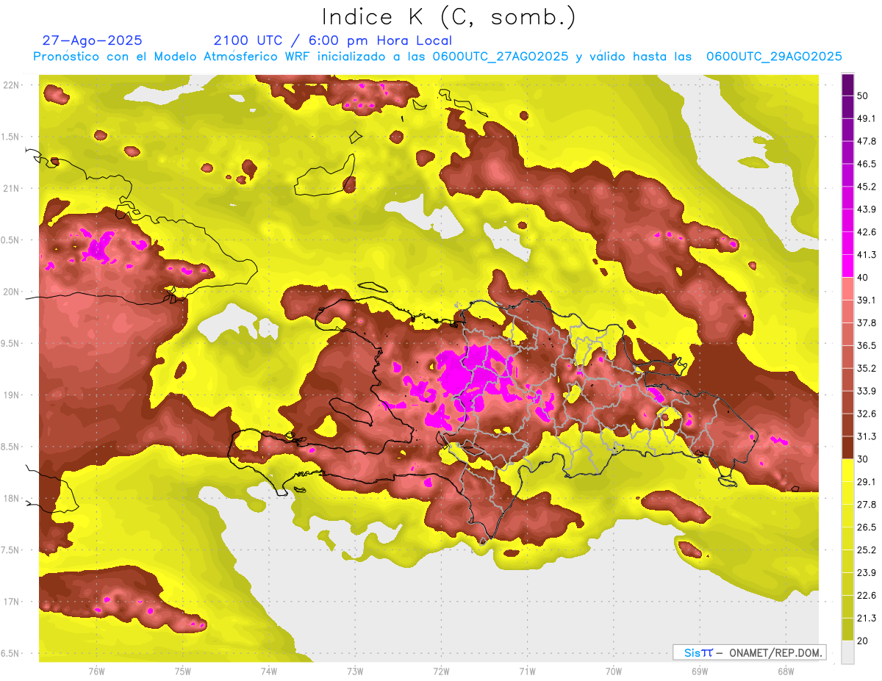The width and height of the screenshot is (882, 681).
Task: Click the colorbar label "27.8"
Action: pyautogui.click(x=867, y=505)
